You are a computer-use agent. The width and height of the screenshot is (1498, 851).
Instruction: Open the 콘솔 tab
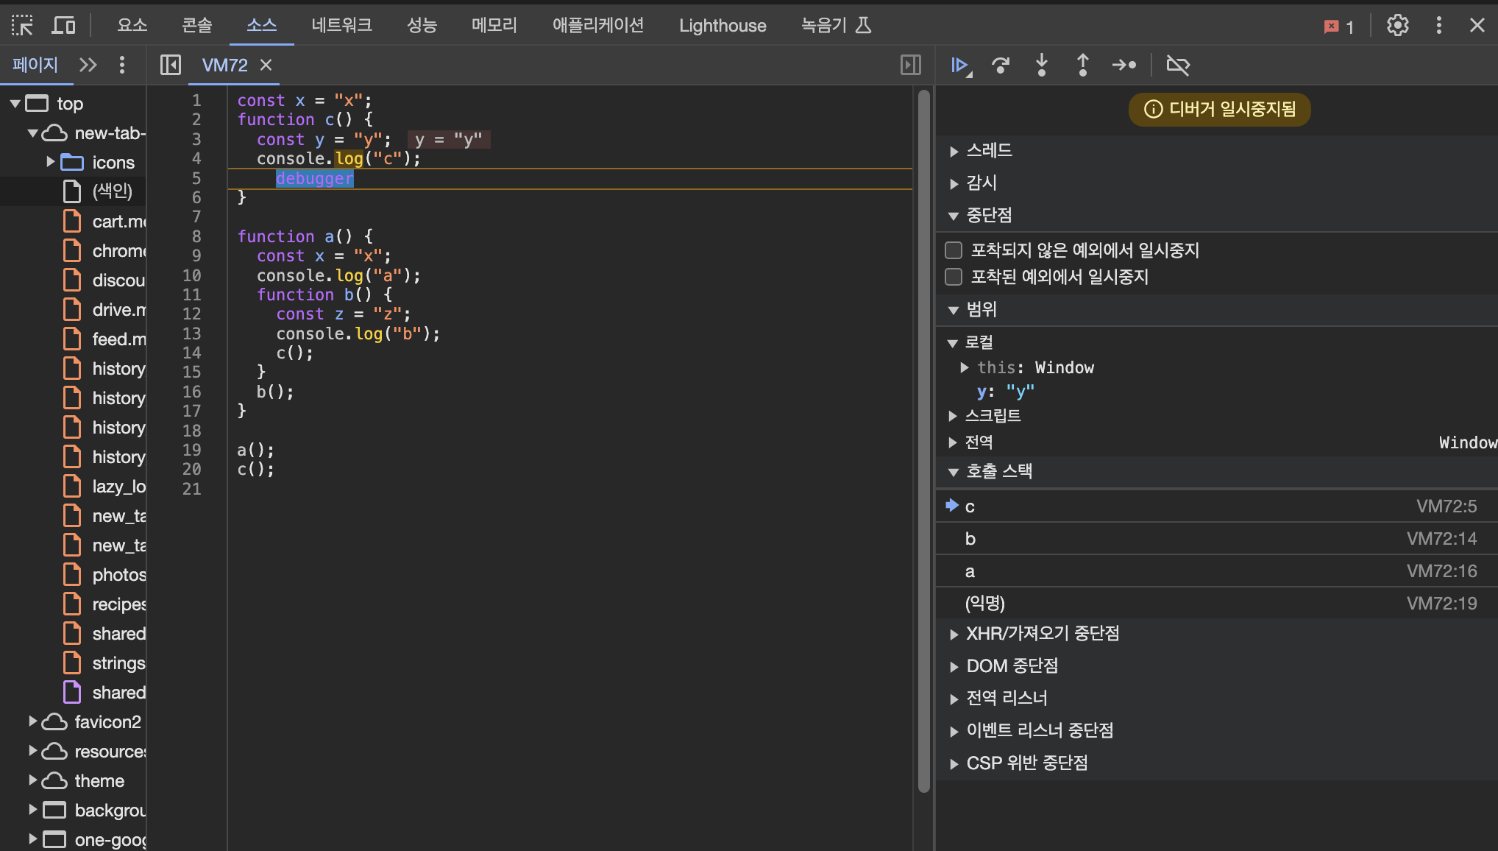click(x=197, y=26)
